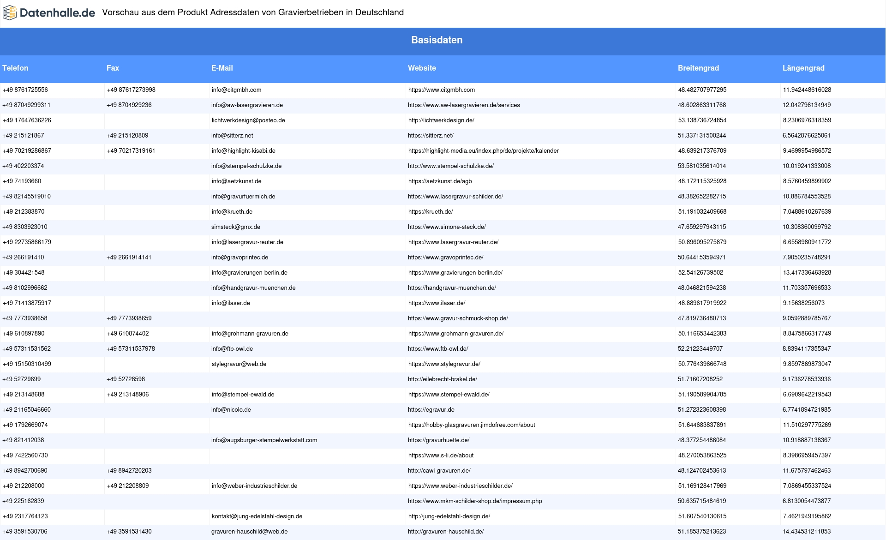Select fax number +49 8942720203
Image resolution: width=886 pixels, height=540 pixels.
(x=129, y=471)
